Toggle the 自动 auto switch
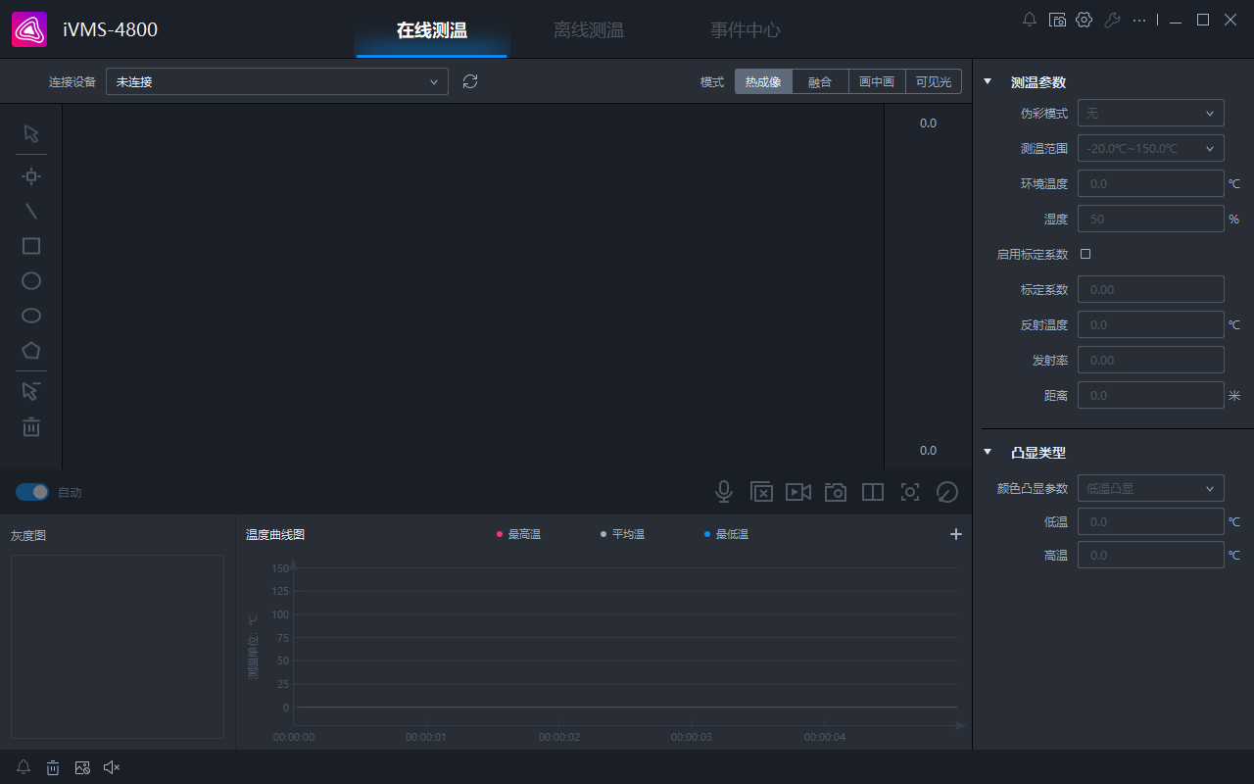The image size is (1254, 784). coord(32,492)
